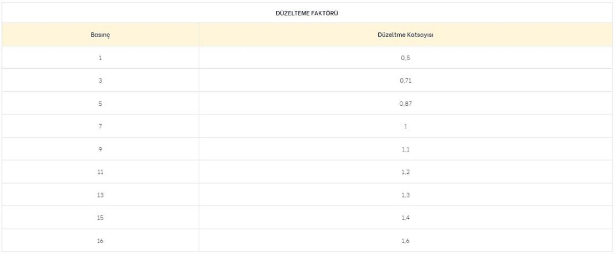Select pressure value 5 cell
615x254 pixels.
(x=100, y=103)
